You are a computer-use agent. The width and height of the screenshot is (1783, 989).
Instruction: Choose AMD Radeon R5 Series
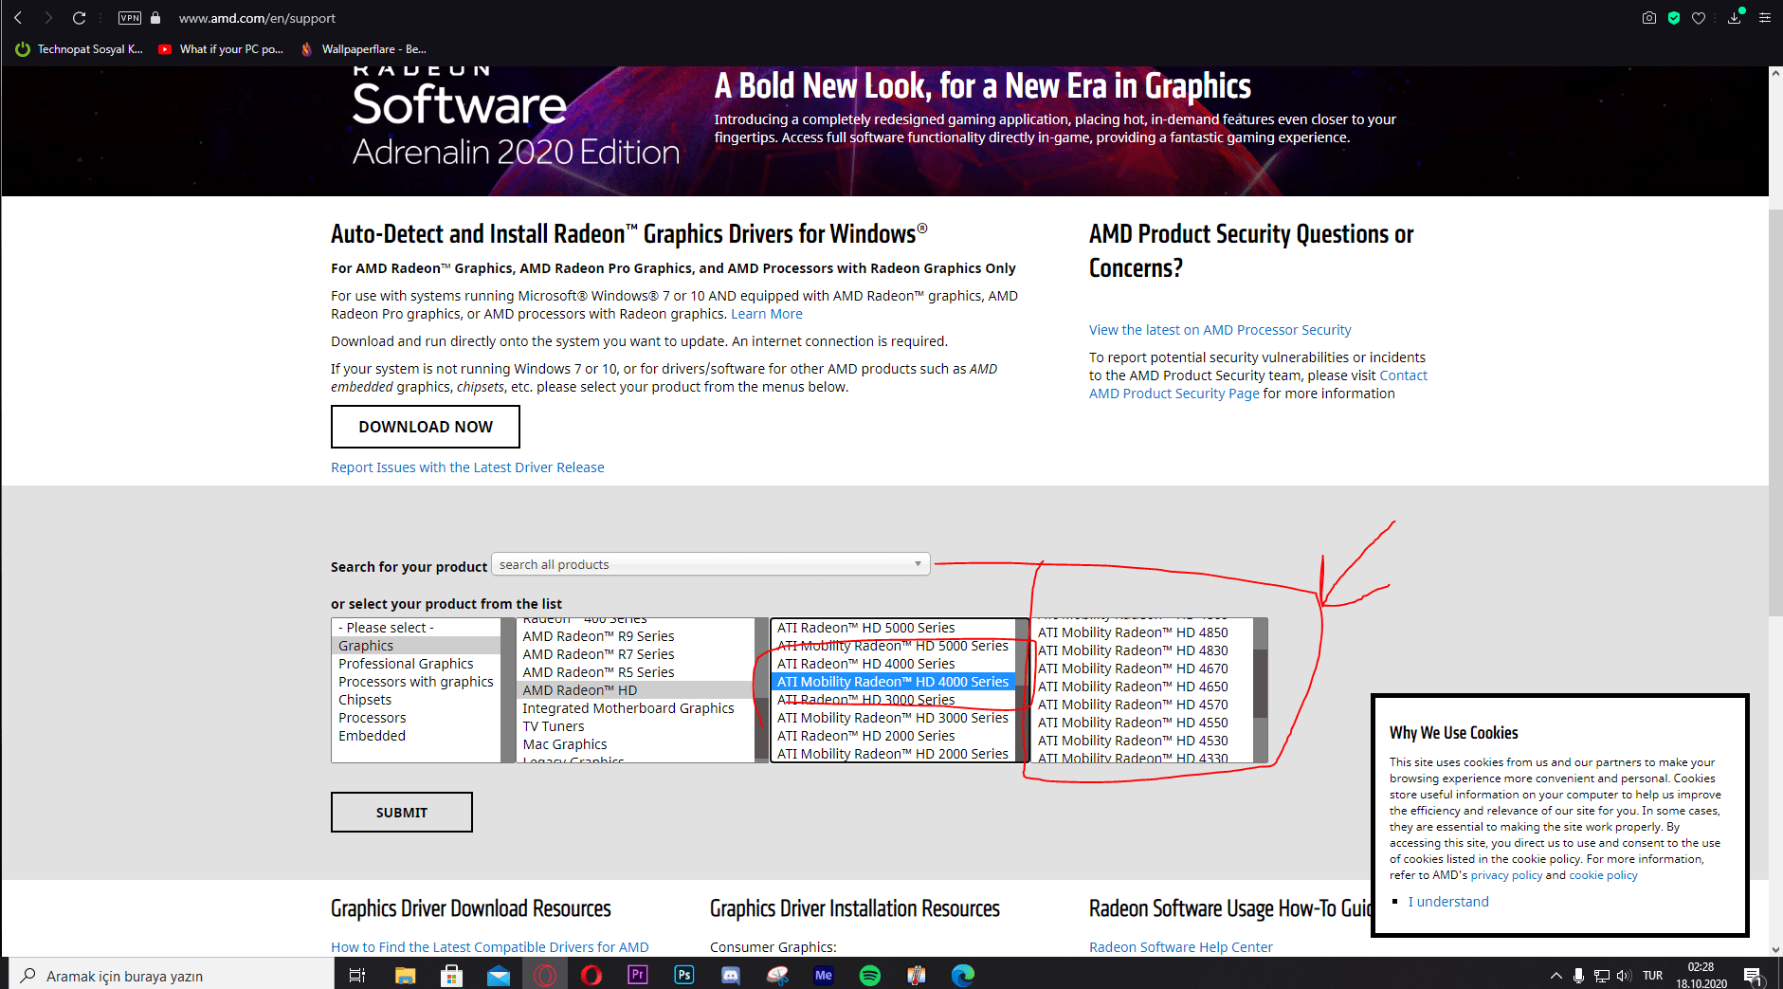(x=635, y=672)
